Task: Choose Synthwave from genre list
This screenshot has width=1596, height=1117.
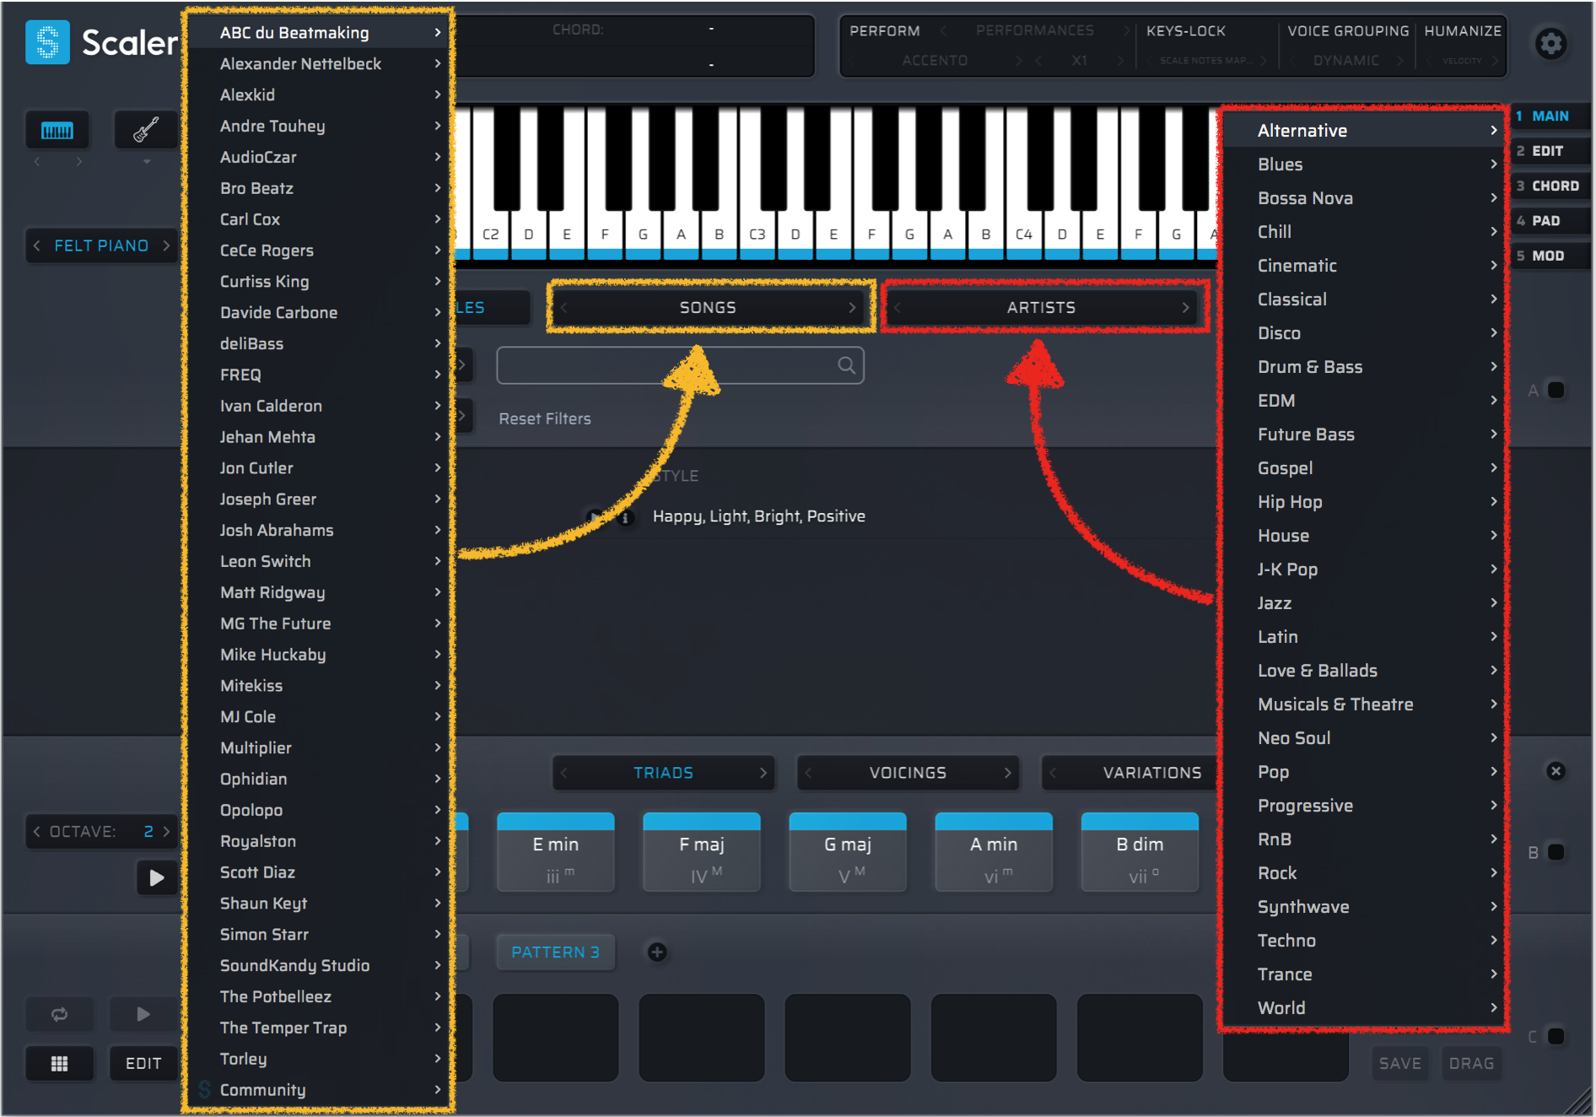Action: [1364, 907]
